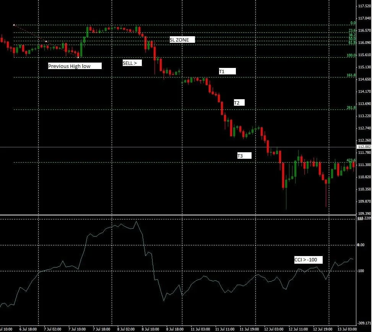This screenshot has width=372, height=332.
Task: Click the 115.130 price axis value
Action: [x=364, y=67]
